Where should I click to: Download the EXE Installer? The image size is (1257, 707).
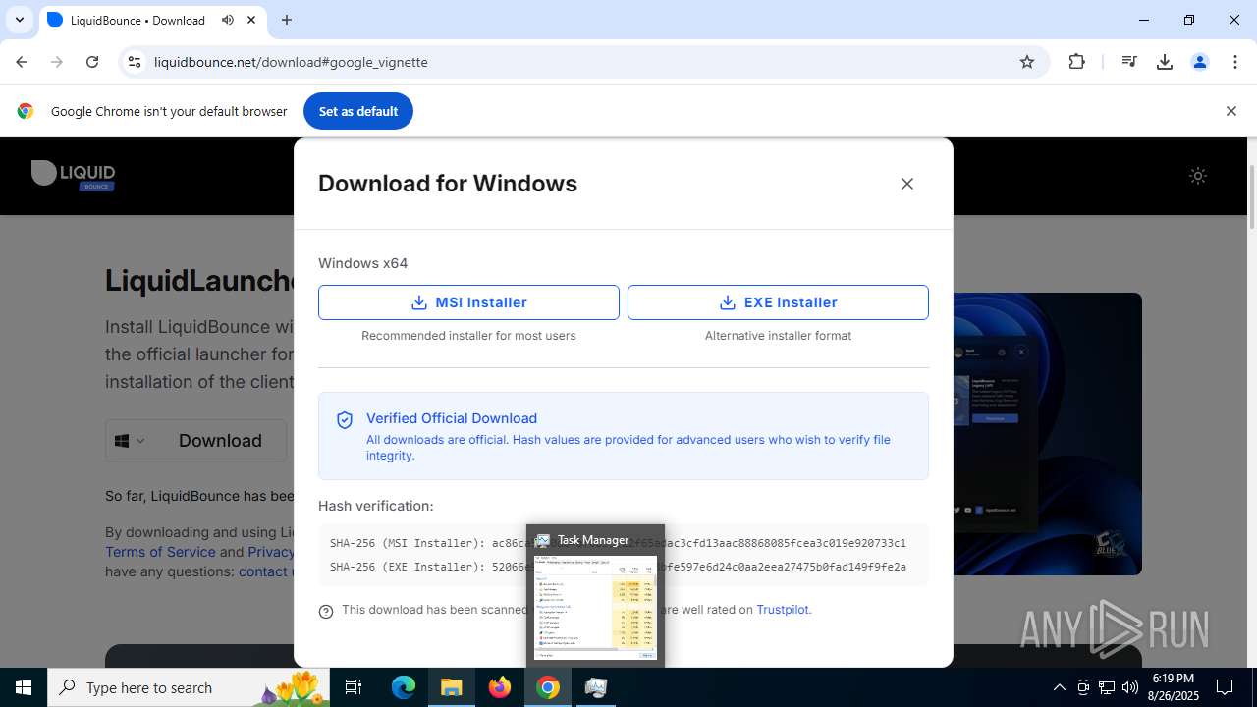778,302
